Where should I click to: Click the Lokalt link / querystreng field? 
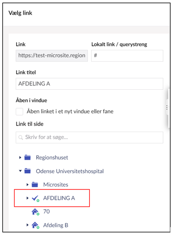tap(127, 55)
